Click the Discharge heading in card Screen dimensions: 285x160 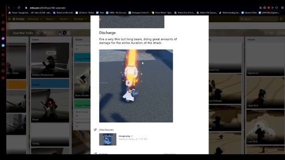(x=107, y=32)
